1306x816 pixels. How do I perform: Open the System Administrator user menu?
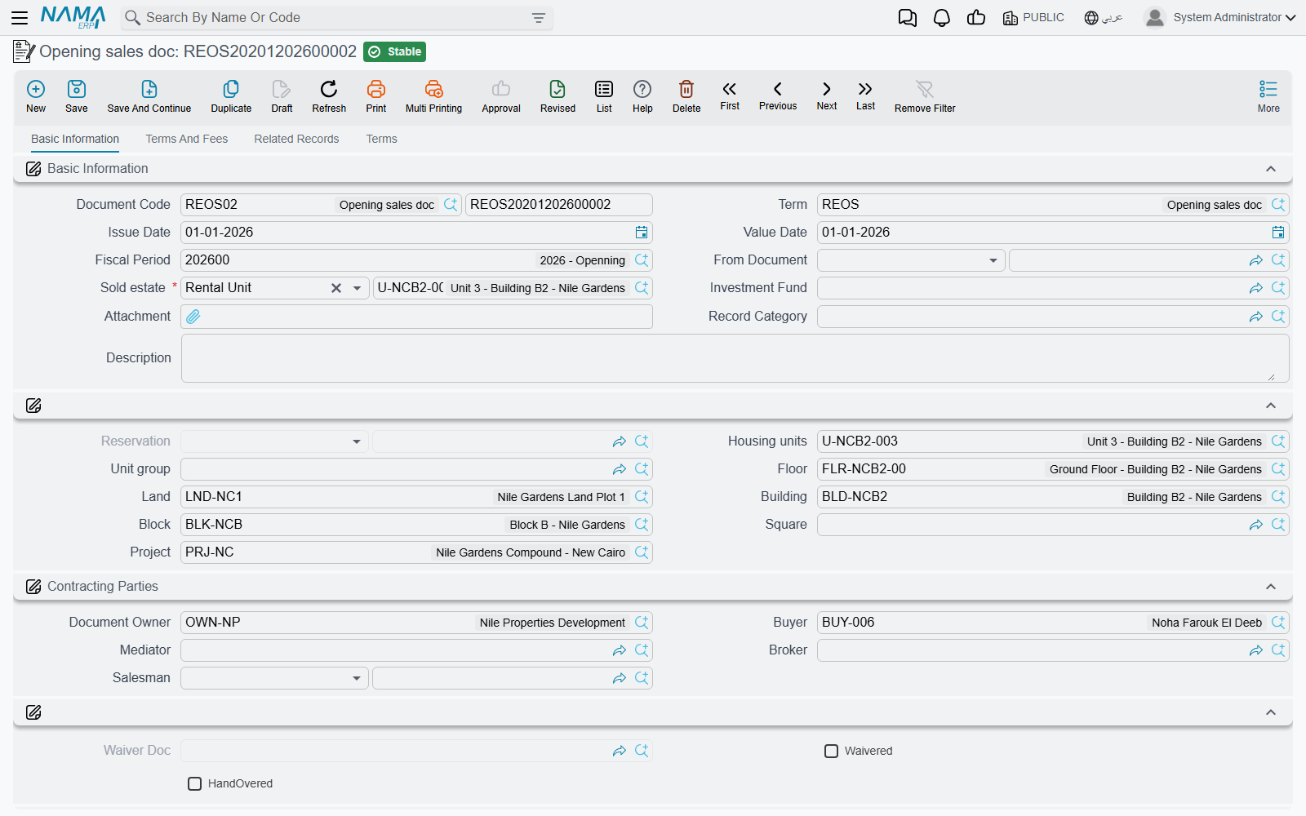(1220, 17)
